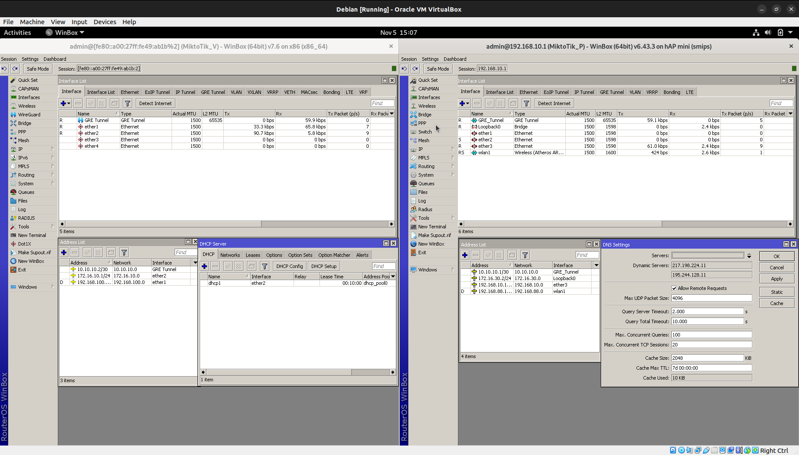
Task: Click the DHCP Setup button
Action: tap(324, 266)
